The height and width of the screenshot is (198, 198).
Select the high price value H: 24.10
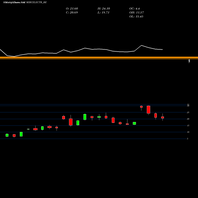coord(104,9)
